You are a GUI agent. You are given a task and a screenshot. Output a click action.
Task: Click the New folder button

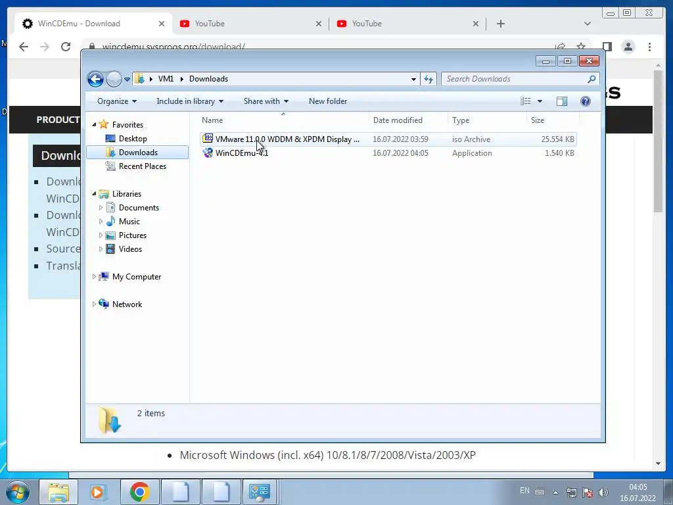click(328, 101)
